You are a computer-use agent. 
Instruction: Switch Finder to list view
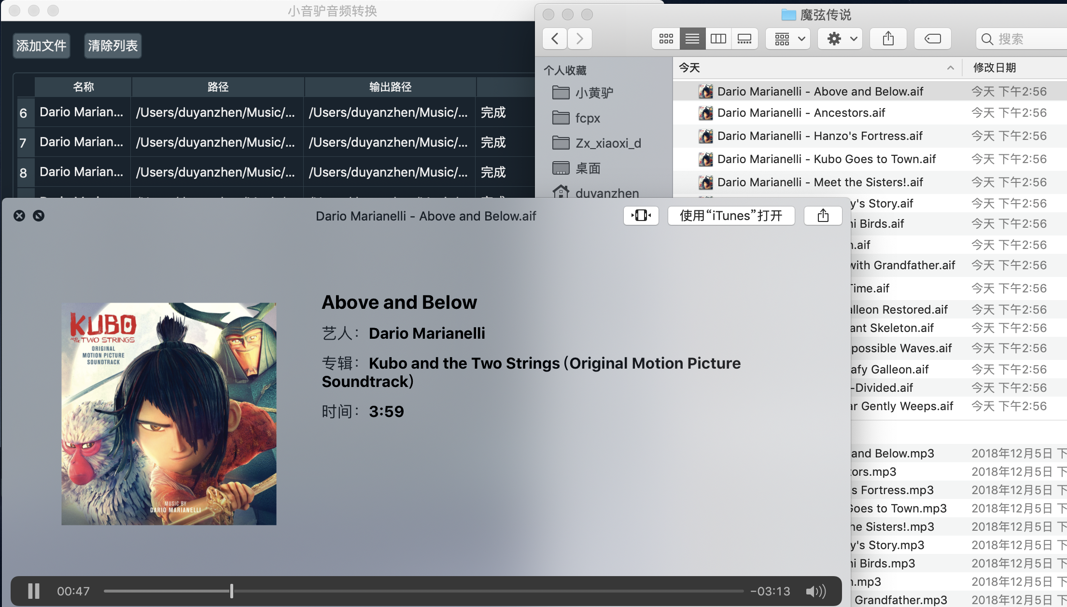coord(692,39)
